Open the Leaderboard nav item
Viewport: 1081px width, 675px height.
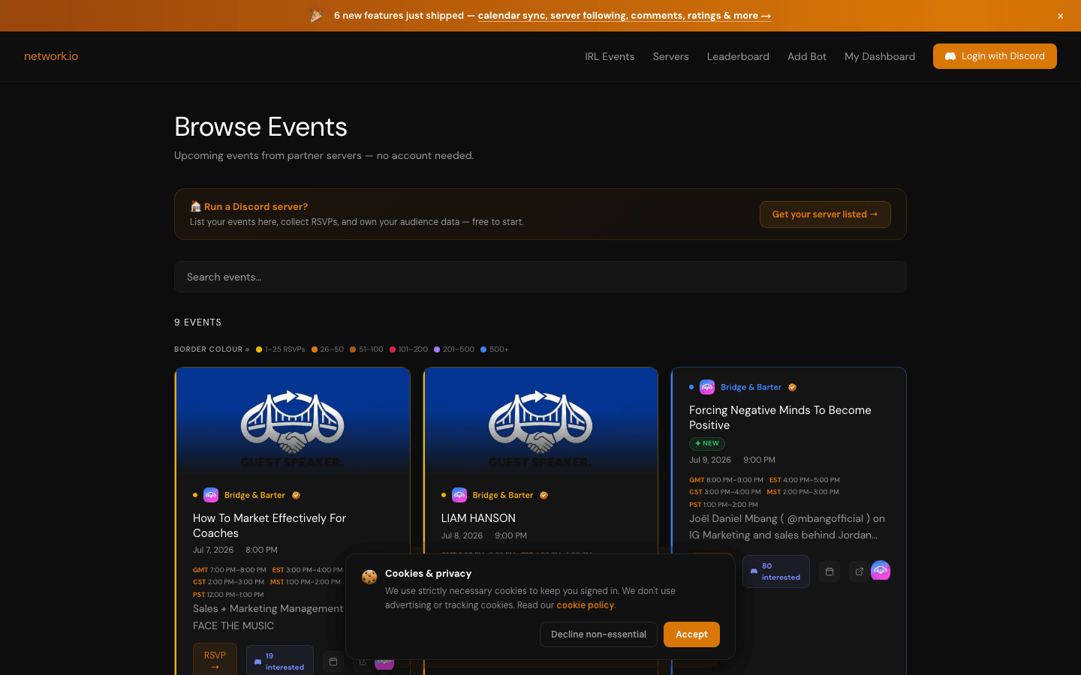click(x=738, y=56)
